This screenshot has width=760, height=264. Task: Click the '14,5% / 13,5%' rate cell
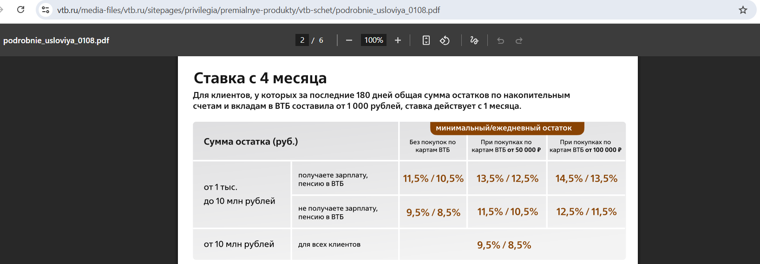(x=586, y=178)
